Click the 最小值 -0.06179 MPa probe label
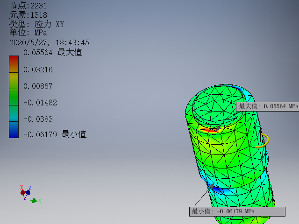 (x=237, y=211)
